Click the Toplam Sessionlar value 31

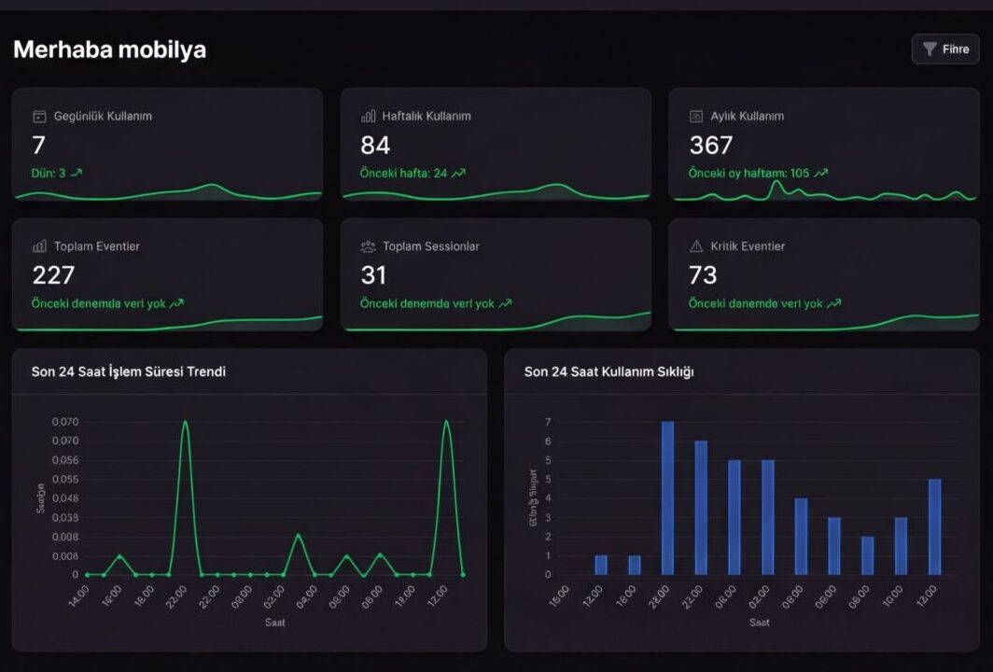pyautogui.click(x=373, y=275)
